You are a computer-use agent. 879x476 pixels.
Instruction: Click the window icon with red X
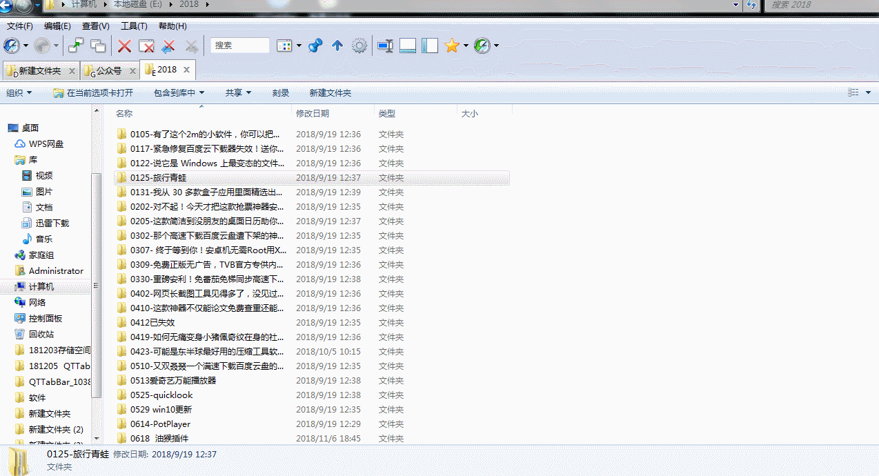(x=146, y=46)
